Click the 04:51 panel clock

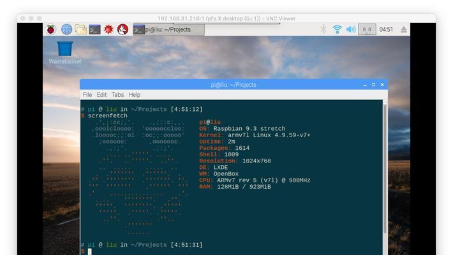click(x=386, y=29)
